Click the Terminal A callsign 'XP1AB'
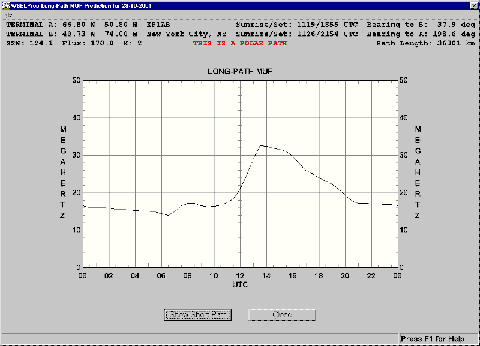 coord(158,25)
